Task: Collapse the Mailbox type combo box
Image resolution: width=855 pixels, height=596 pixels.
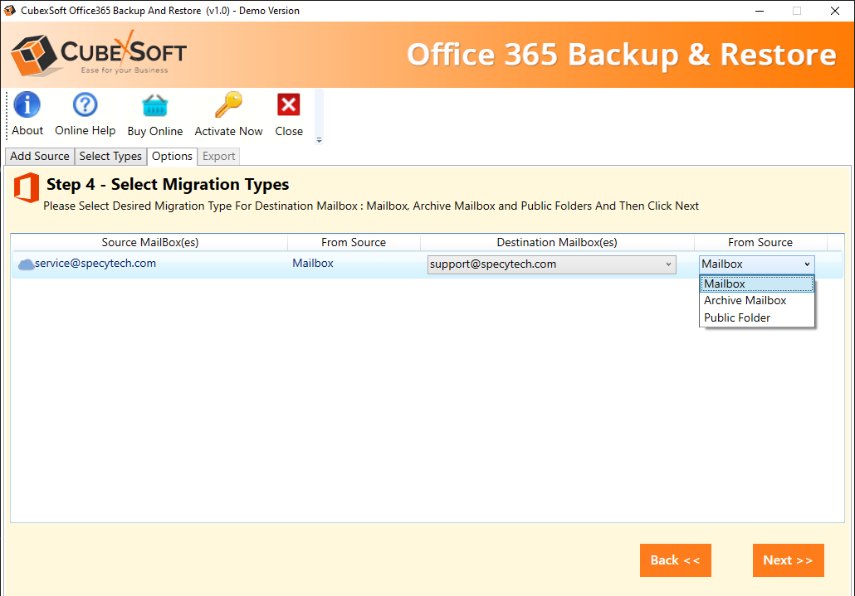Action: pyautogui.click(x=757, y=264)
